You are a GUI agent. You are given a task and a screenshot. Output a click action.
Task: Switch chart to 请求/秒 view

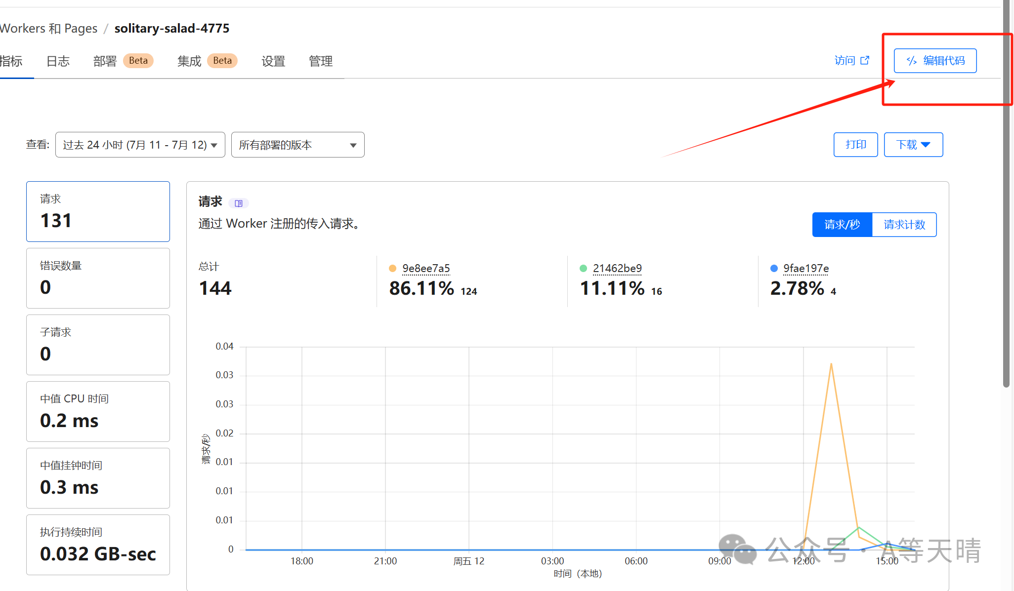click(x=842, y=225)
